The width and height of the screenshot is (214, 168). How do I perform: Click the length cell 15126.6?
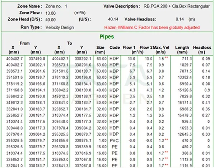[185, 90]
